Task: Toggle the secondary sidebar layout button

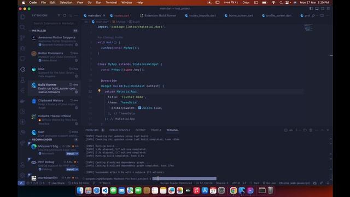Action: 323,9
